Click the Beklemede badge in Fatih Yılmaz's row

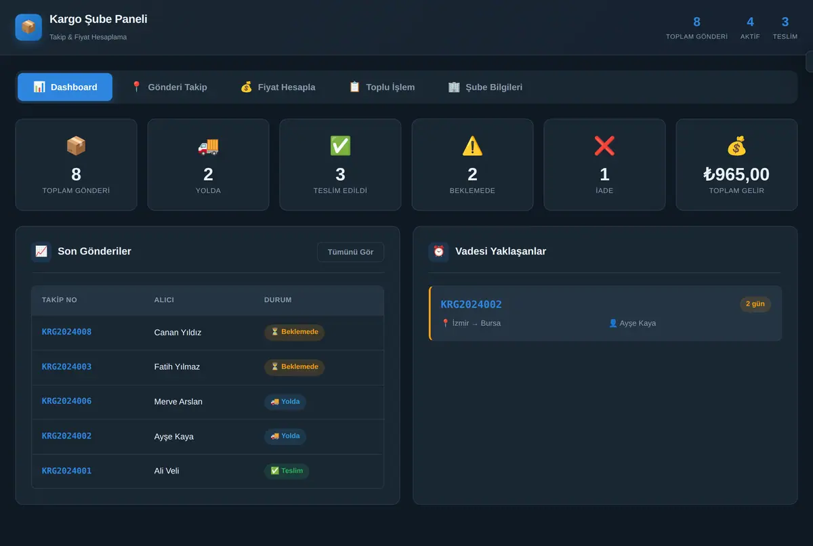pos(294,366)
